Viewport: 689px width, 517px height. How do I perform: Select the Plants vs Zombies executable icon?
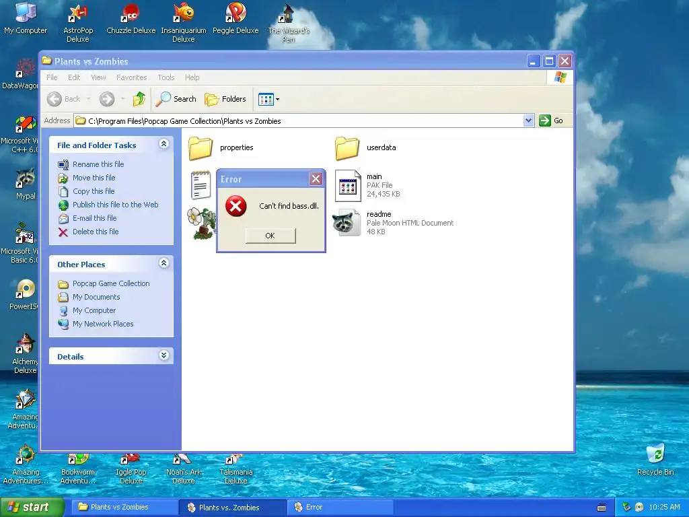pyautogui.click(x=201, y=223)
